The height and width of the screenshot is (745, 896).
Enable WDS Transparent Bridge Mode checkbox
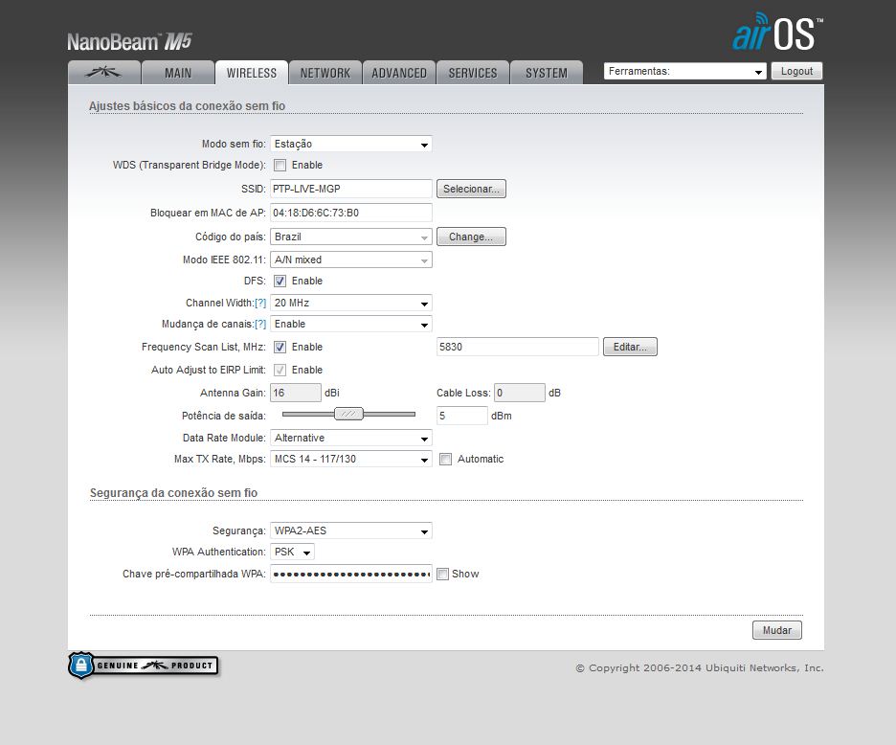280,166
